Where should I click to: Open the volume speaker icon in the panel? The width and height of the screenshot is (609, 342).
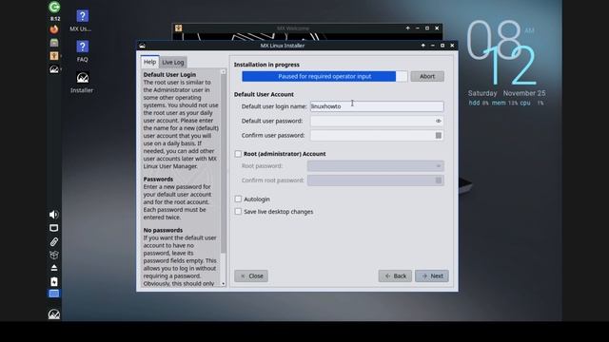coord(54,215)
